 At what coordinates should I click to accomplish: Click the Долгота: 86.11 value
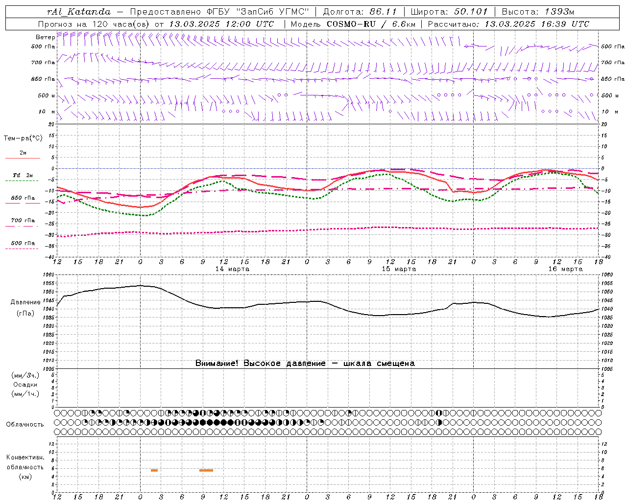pyautogui.click(x=360, y=12)
